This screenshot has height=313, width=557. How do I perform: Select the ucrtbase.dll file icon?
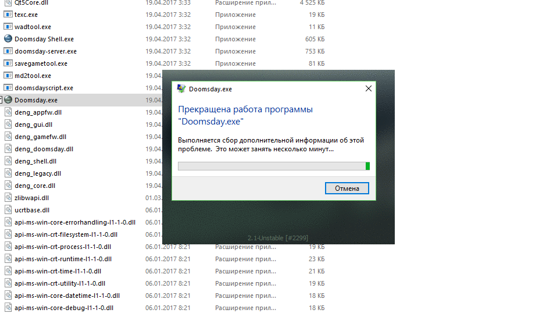pos(8,210)
